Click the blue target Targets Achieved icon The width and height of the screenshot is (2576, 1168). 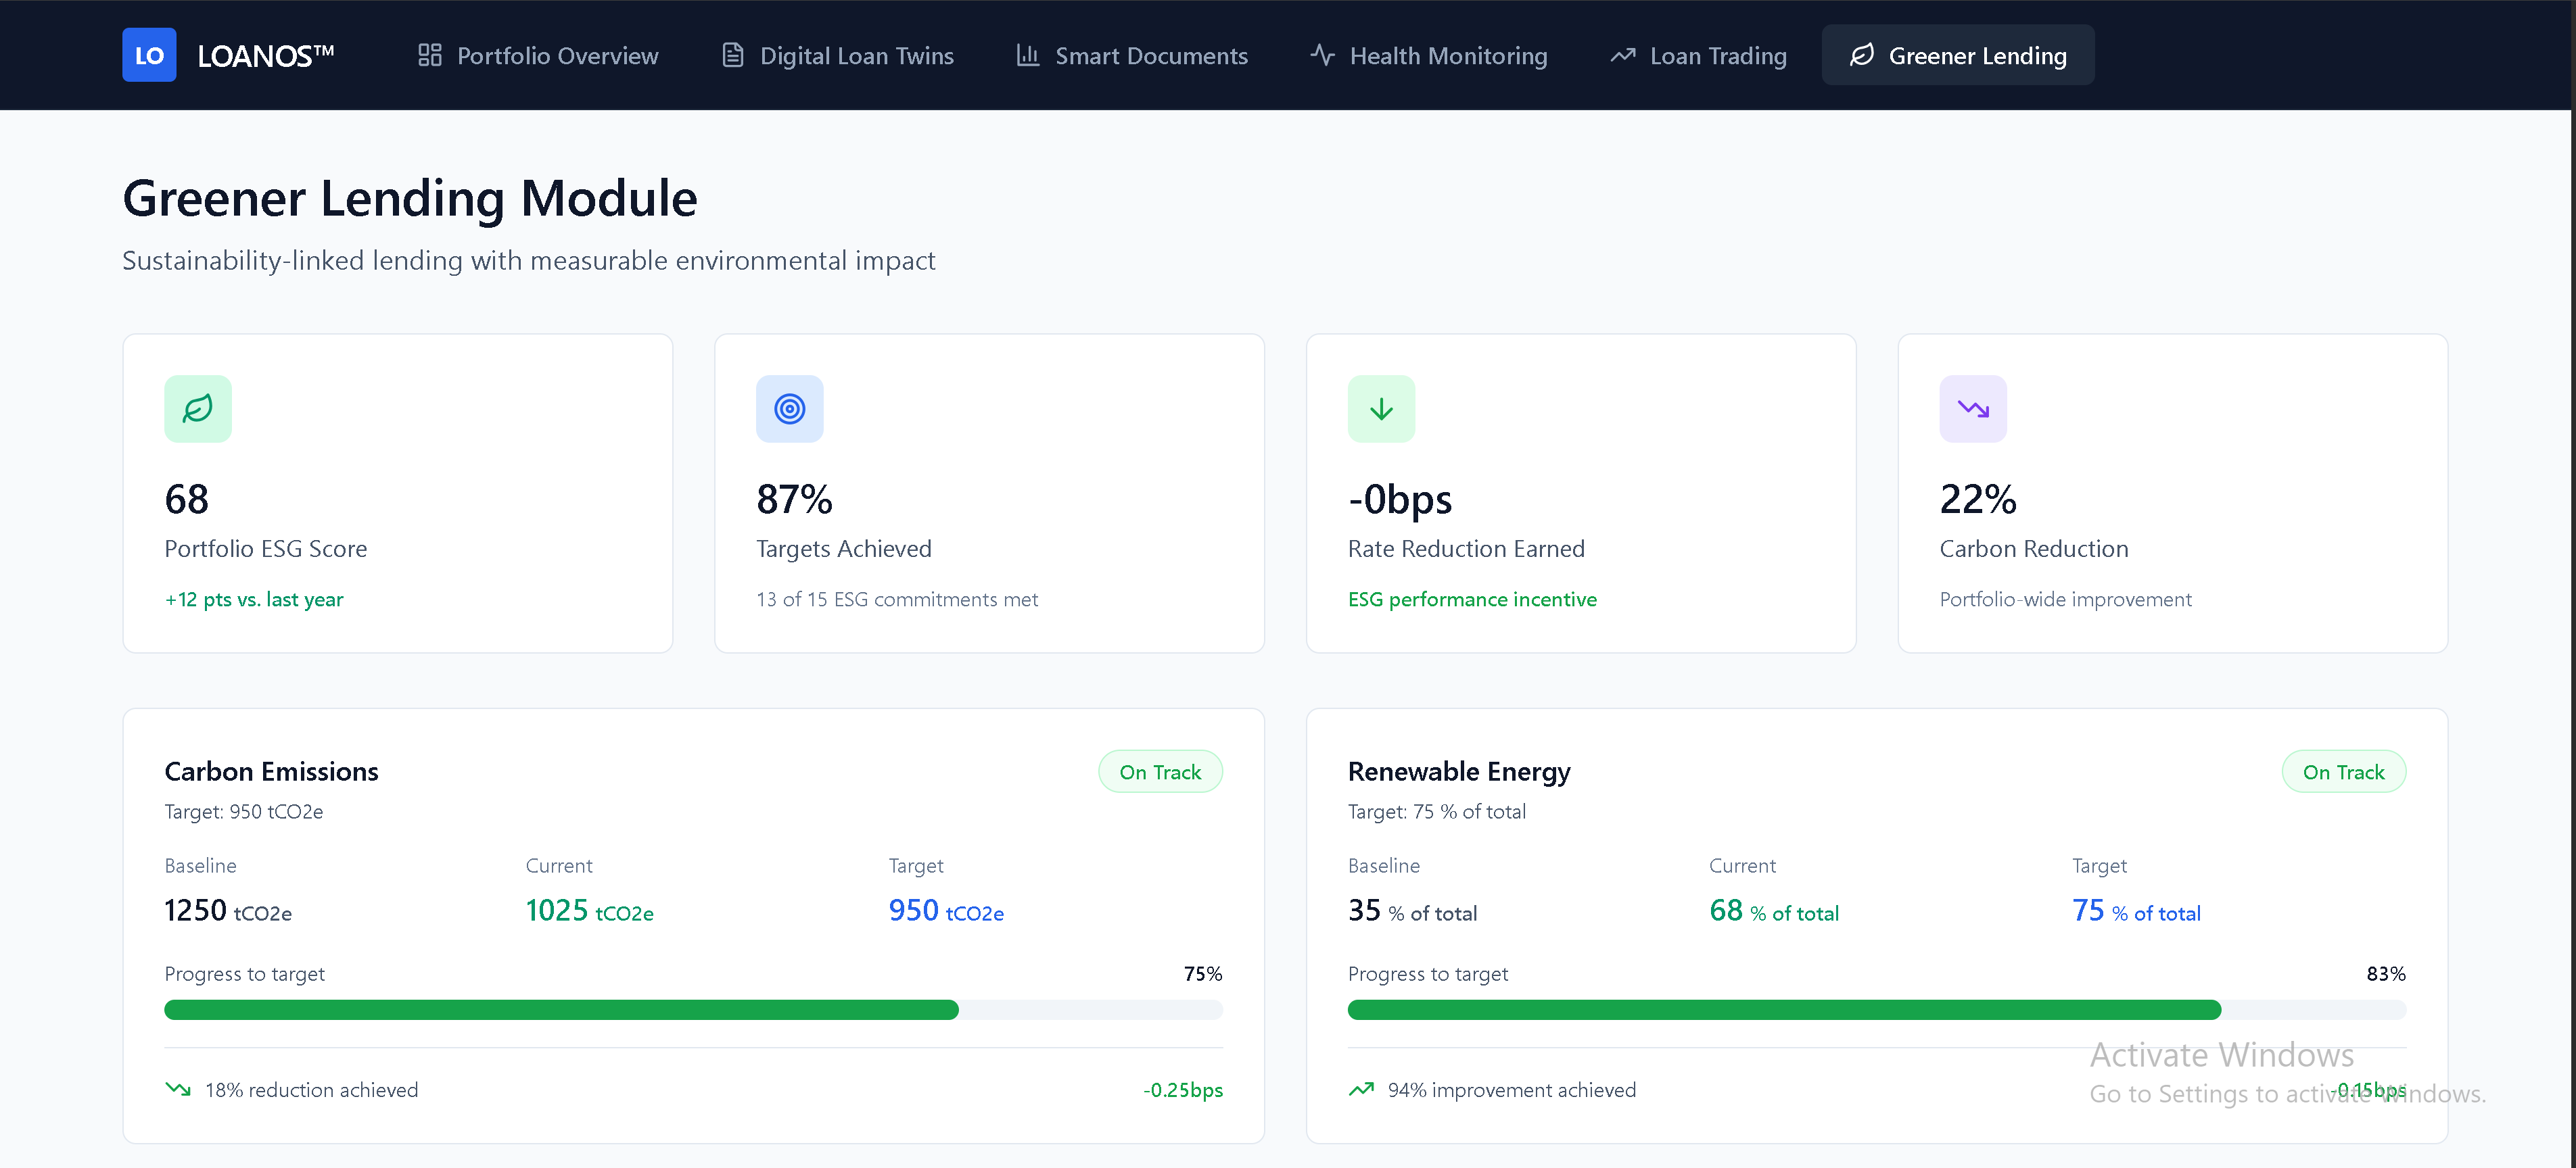coord(789,409)
